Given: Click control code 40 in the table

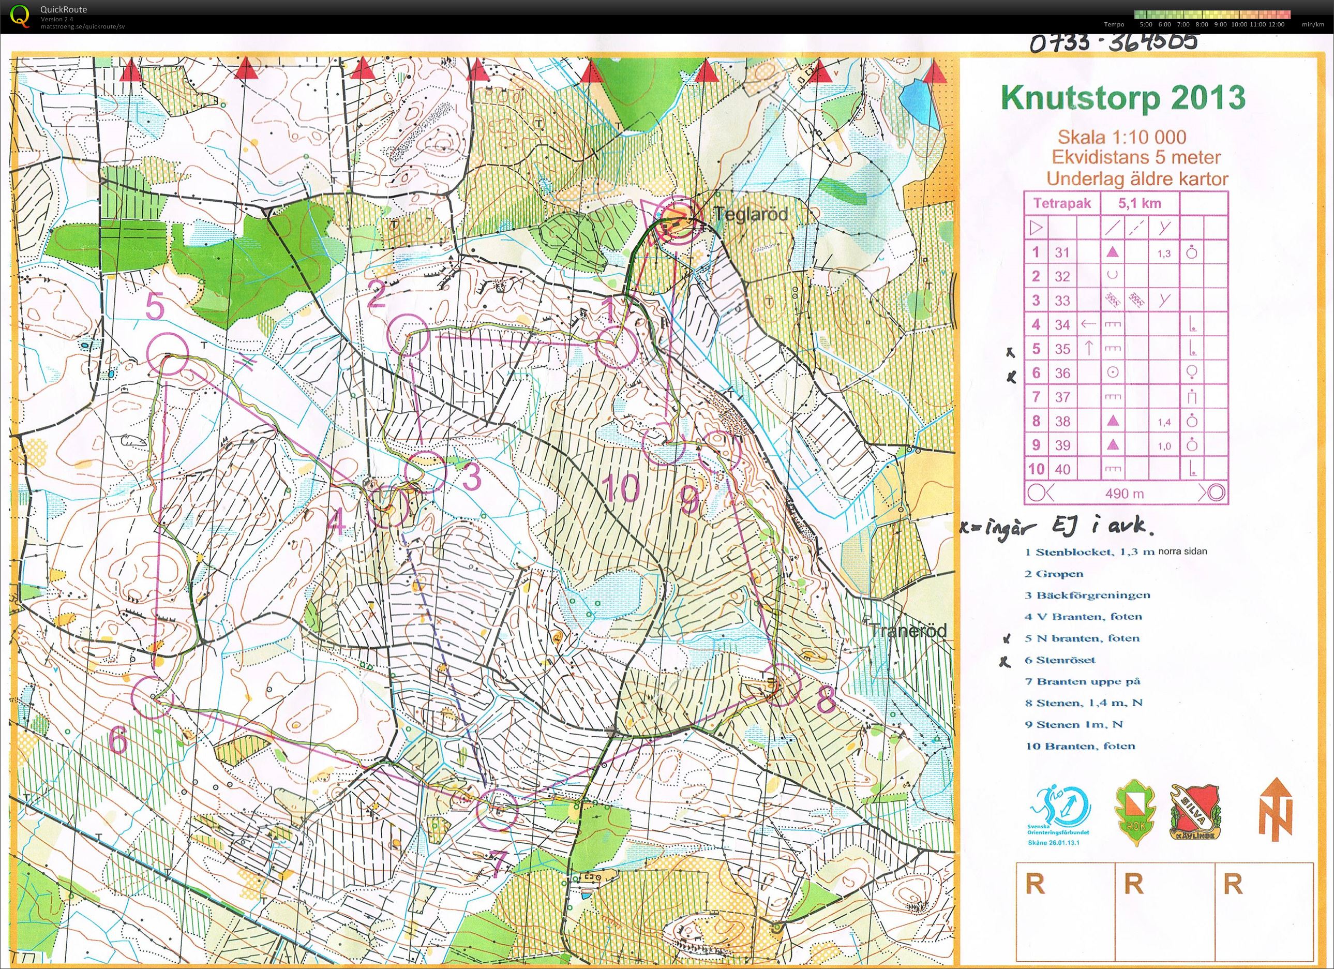Looking at the screenshot, I should tap(1062, 470).
